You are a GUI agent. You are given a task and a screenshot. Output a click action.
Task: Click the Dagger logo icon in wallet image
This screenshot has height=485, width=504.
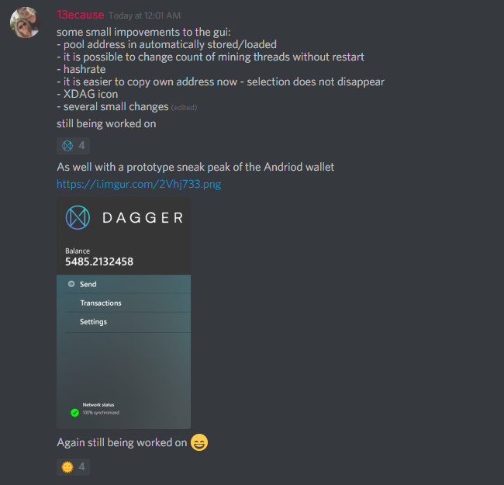[x=78, y=217]
